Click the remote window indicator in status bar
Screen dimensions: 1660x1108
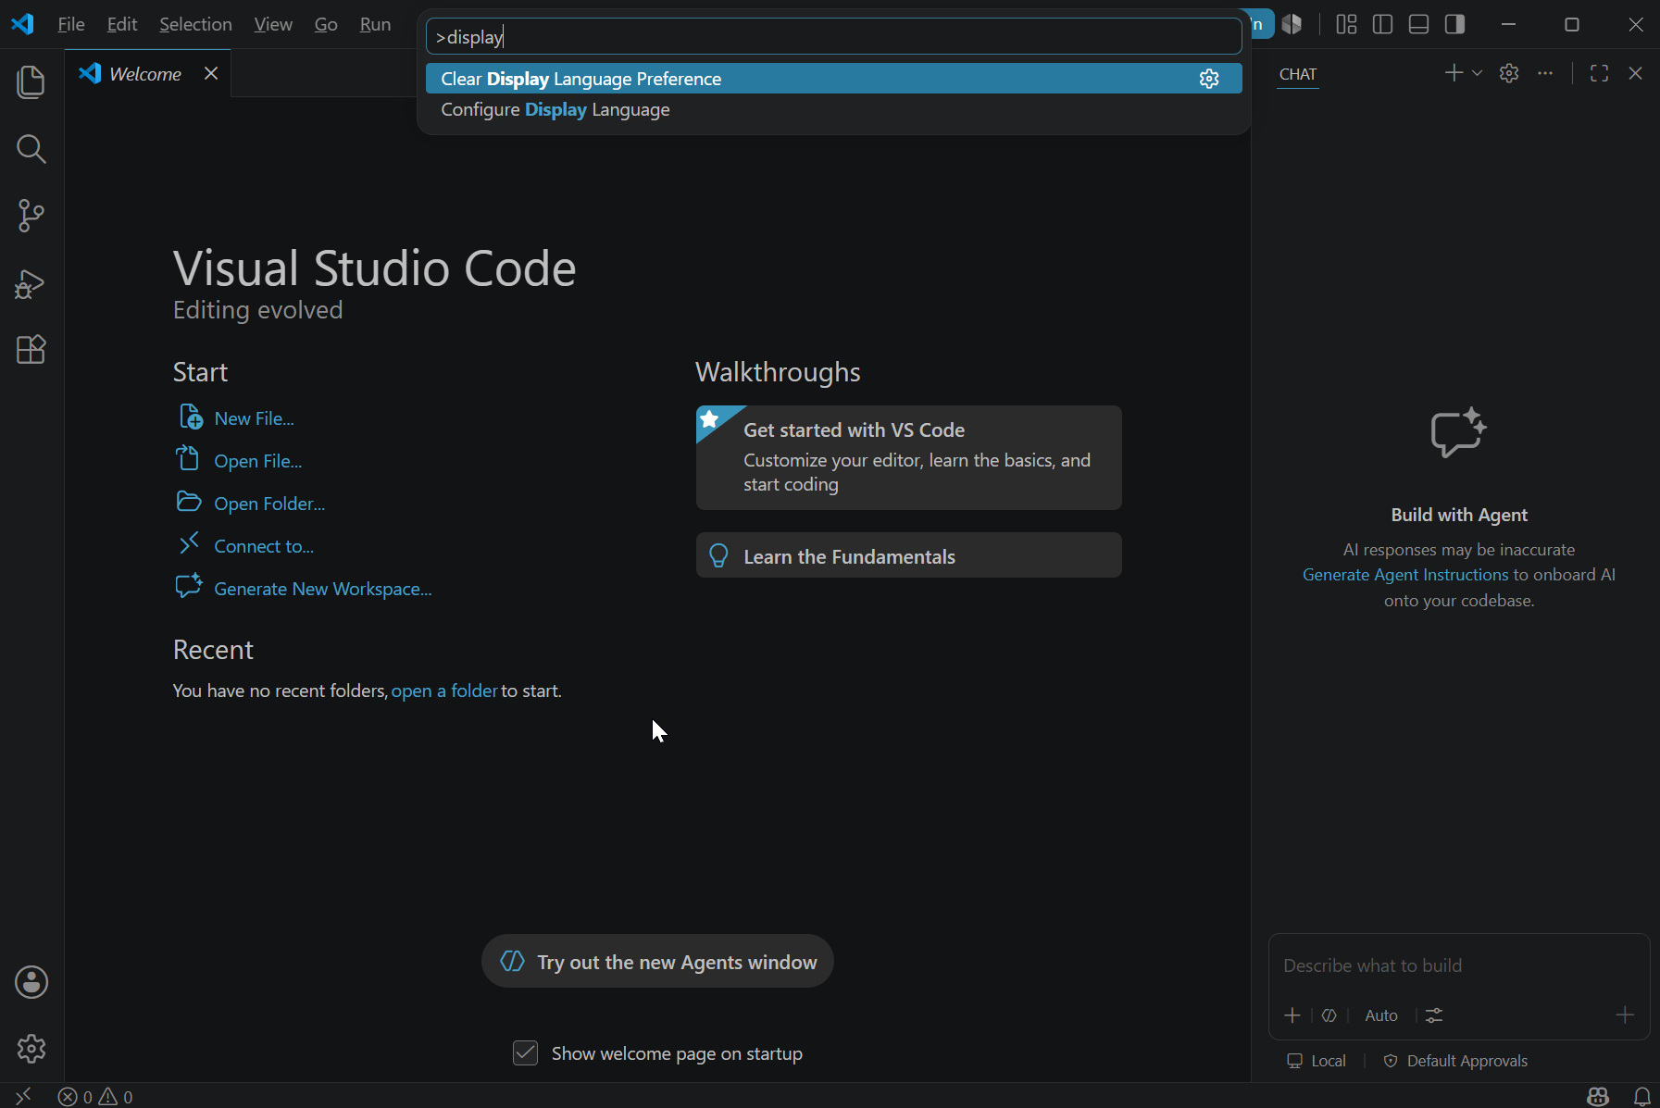tap(23, 1096)
